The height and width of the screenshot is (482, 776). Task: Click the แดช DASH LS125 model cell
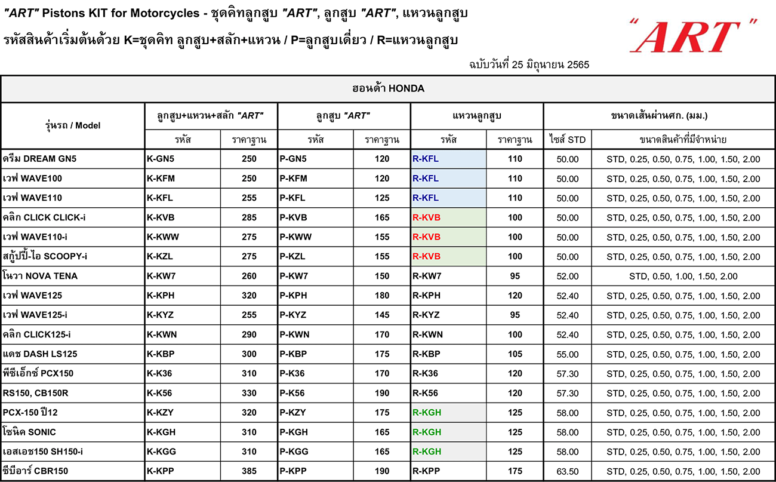[73, 354]
